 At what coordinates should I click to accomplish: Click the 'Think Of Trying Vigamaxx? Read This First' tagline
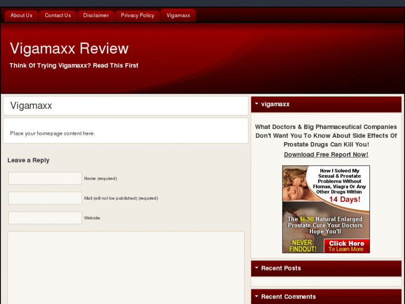click(x=74, y=65)
